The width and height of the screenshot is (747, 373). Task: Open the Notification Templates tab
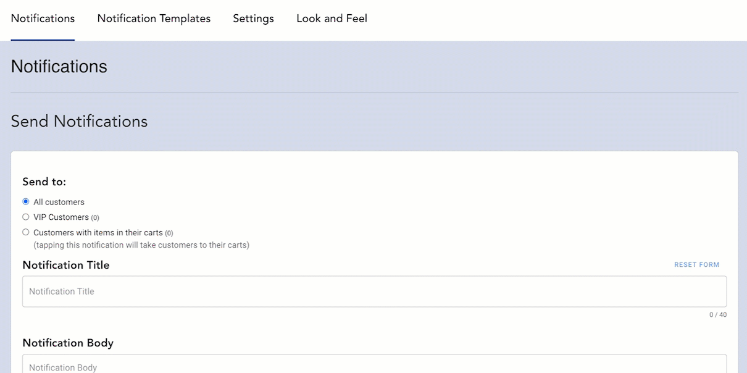coord(154,19)
